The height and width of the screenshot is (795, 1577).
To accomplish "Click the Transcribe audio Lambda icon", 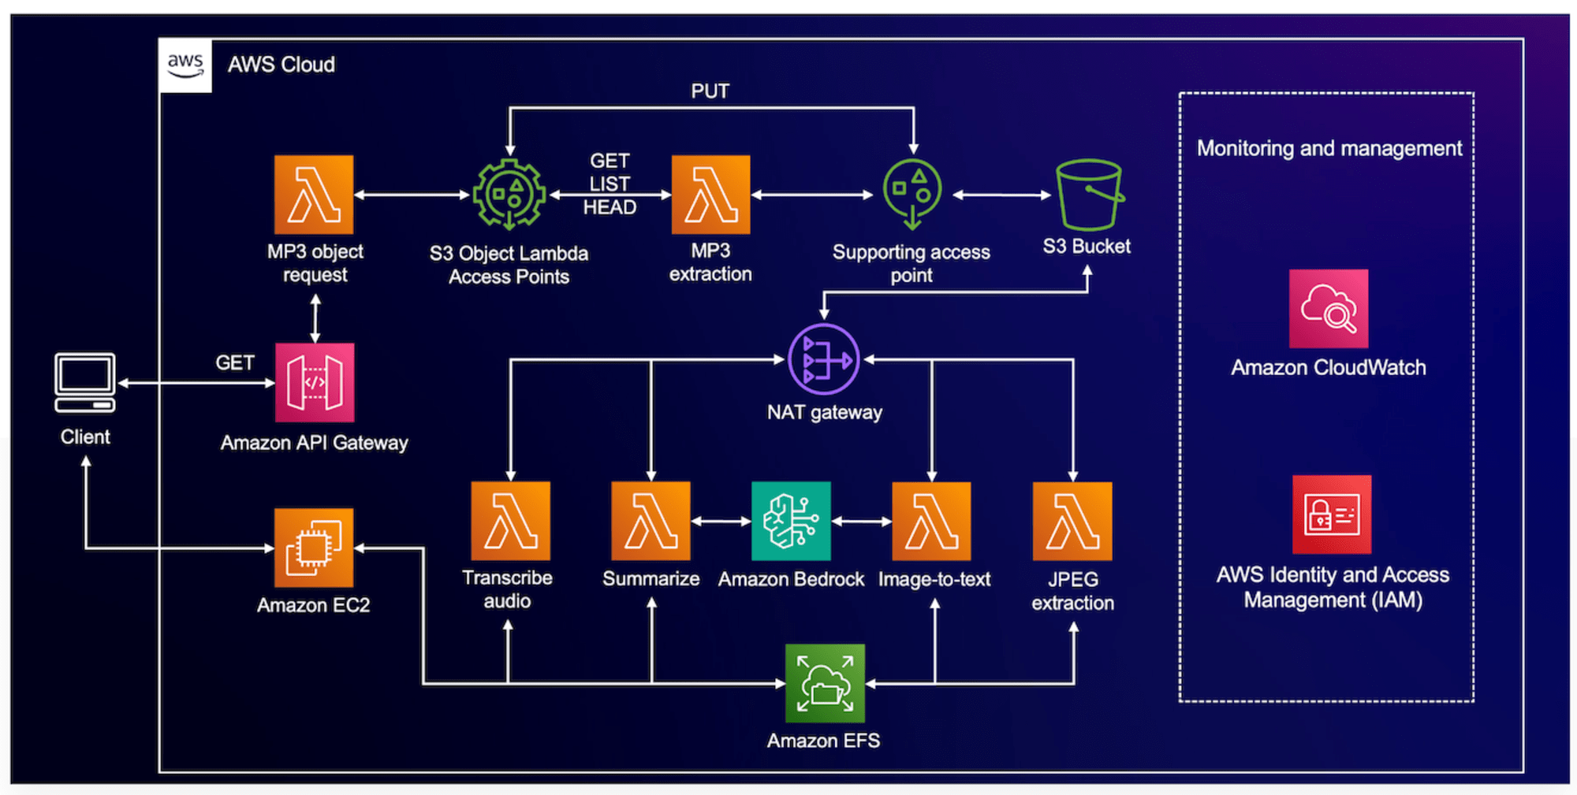I will (510, 521).
